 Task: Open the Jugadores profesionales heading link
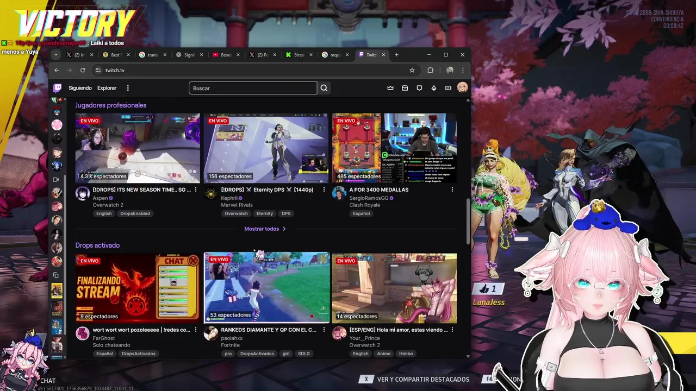(111, 105)
